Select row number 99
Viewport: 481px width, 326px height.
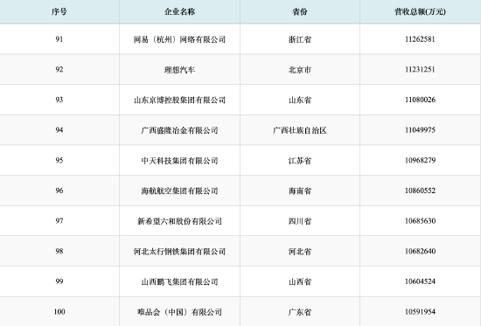coord(59,281)
